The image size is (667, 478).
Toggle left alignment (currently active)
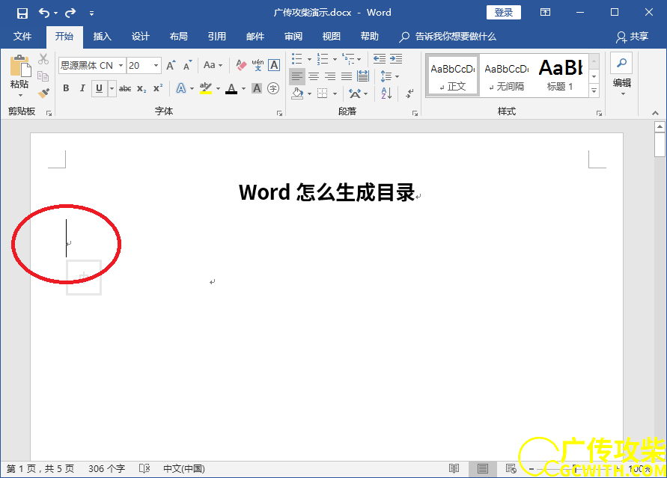(297, 76)
